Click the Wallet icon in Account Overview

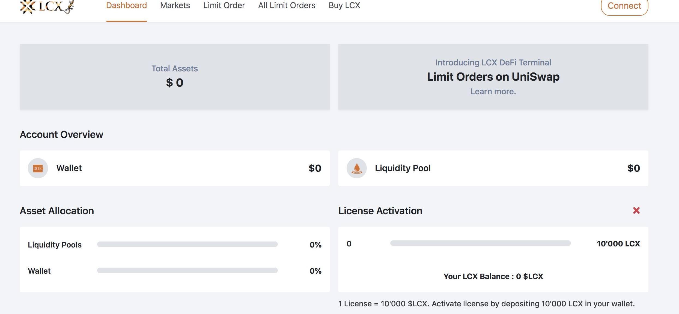tap(38, 168)
